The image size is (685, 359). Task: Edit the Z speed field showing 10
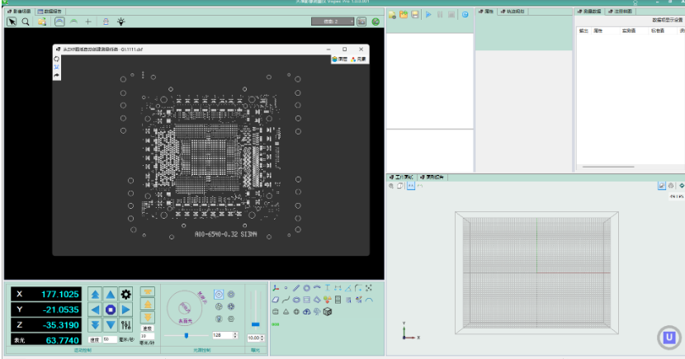coord(147,336)
